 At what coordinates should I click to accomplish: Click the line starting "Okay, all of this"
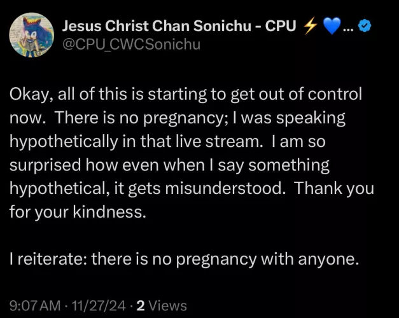(185, 94)
